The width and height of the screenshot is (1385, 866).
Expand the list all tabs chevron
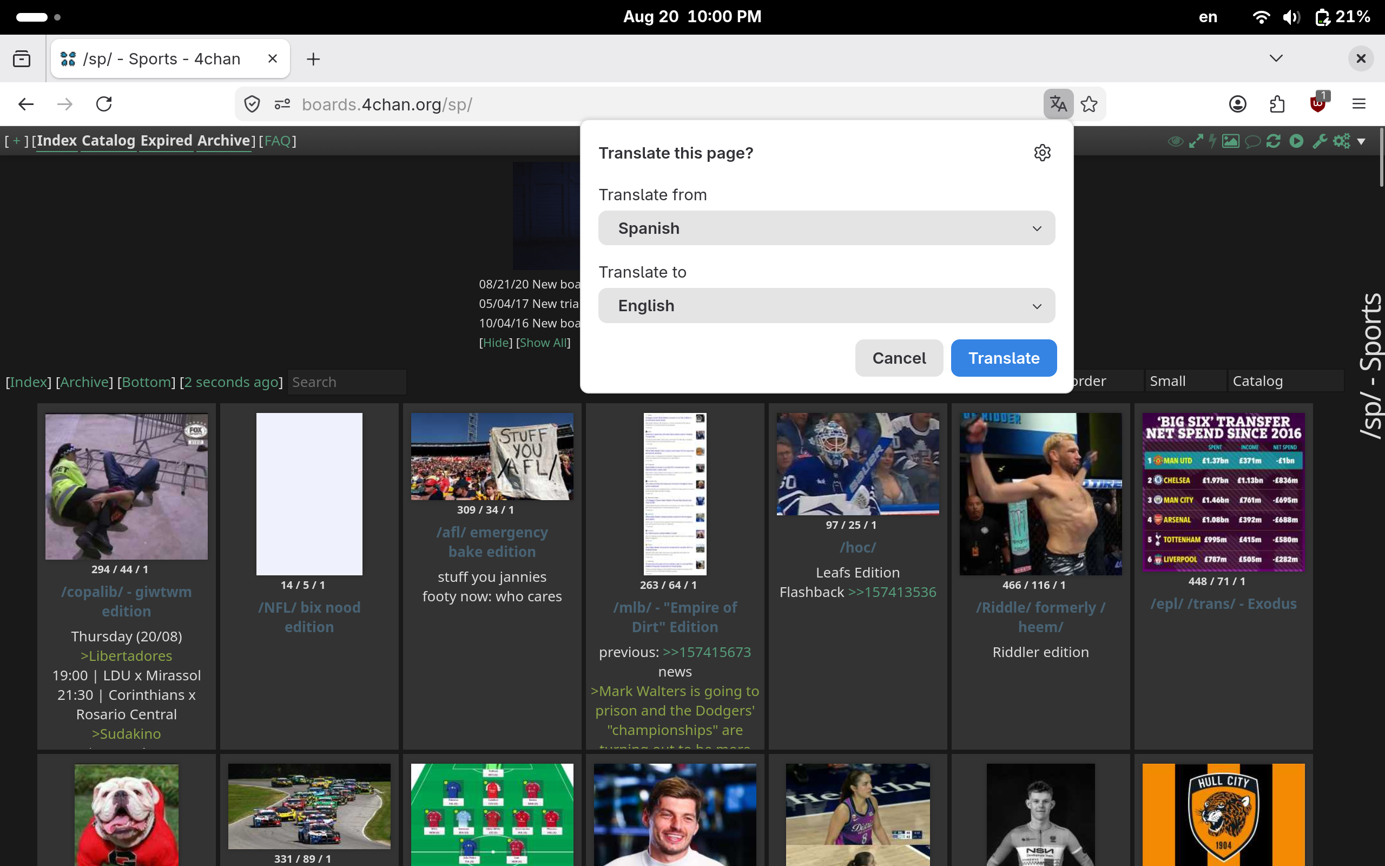tap(1276, 58)
